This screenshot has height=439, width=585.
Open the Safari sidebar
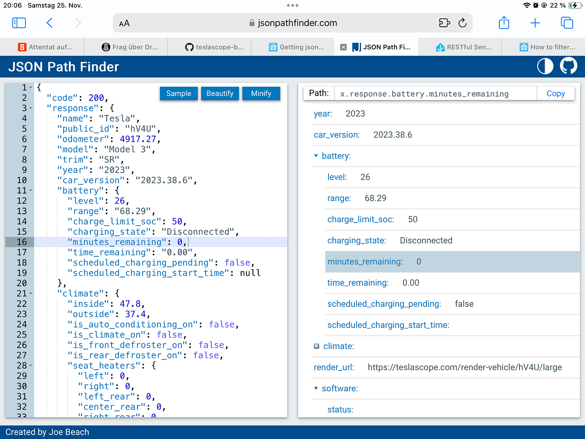pos(18,22)
